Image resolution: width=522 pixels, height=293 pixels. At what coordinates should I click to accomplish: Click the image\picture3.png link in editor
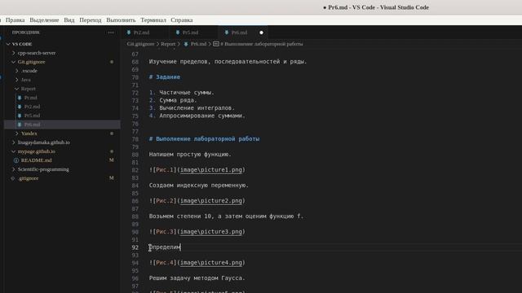211,231
